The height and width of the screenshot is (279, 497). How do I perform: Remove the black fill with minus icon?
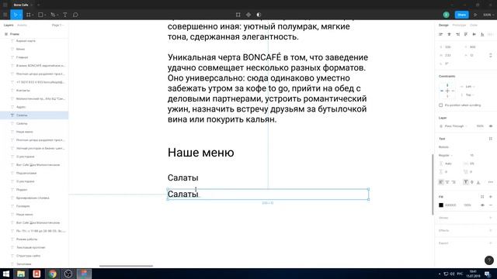coord(491,205)
